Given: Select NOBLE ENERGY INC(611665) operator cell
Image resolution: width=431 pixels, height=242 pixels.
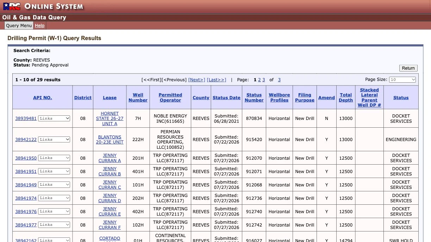Looking at the screenshot, I should tap(170, 119).
